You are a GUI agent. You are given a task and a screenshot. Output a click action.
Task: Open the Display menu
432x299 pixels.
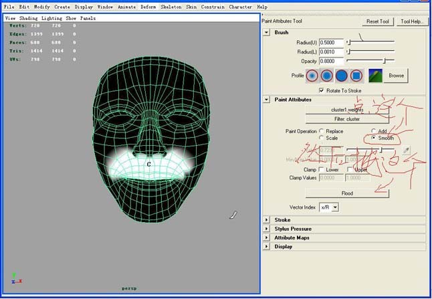tap(84, 7)
